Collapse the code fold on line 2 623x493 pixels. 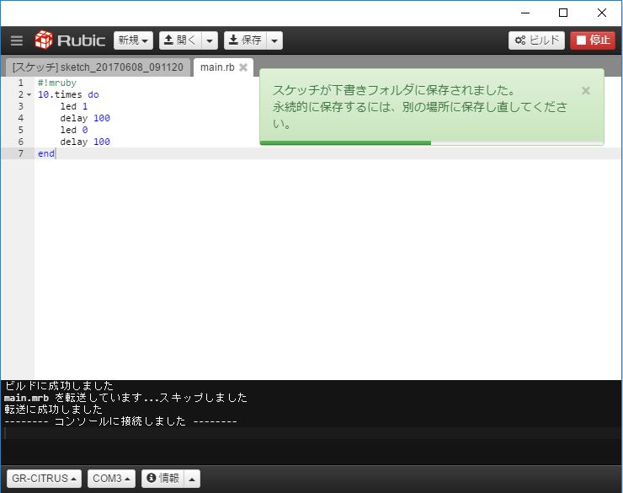pyautogui.click(x=29, y=94)
